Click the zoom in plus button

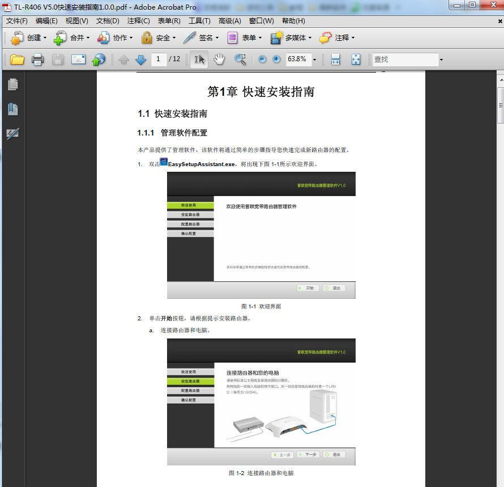pos(276,59)
